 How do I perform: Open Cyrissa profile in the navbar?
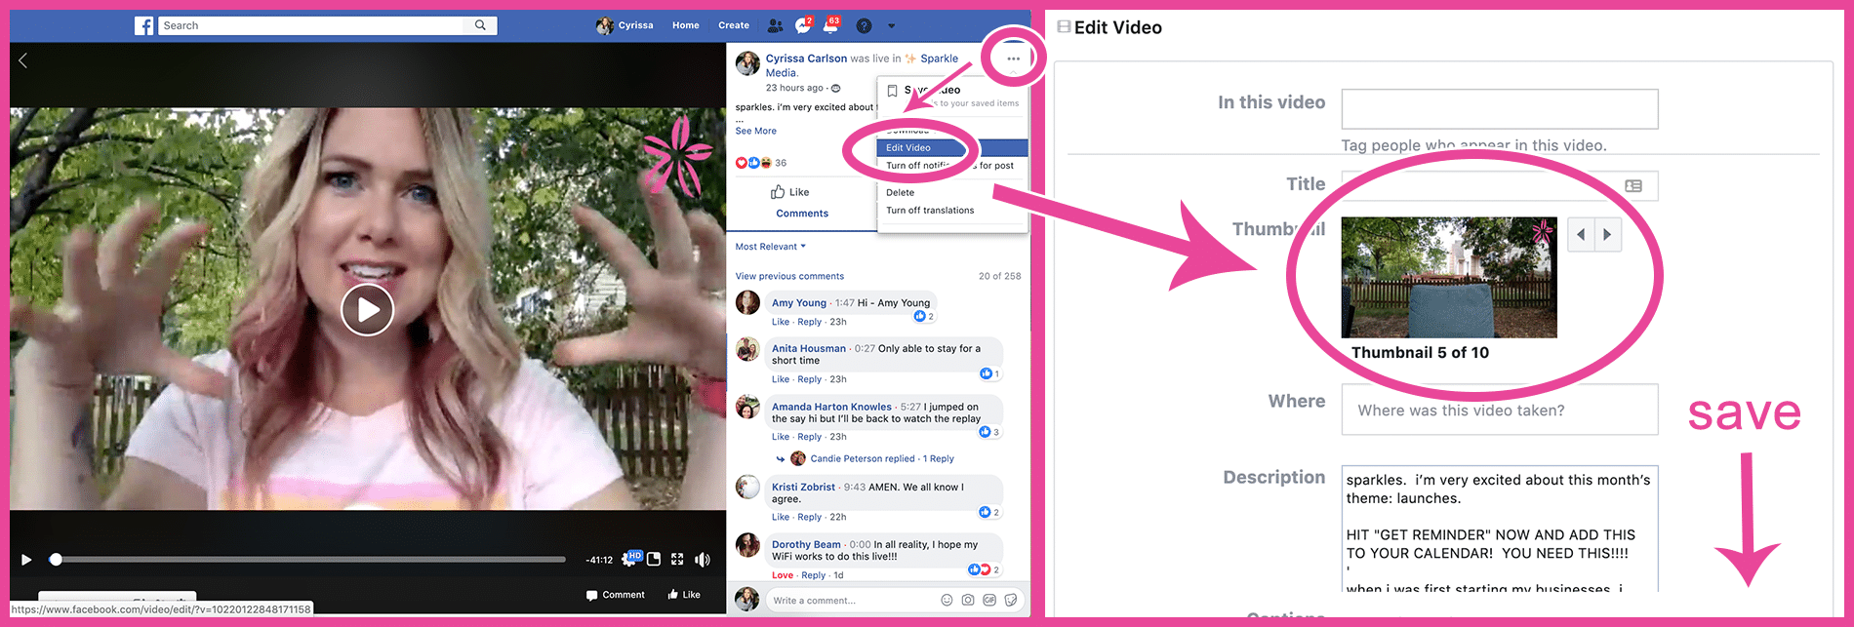click(x=625, y=25)
